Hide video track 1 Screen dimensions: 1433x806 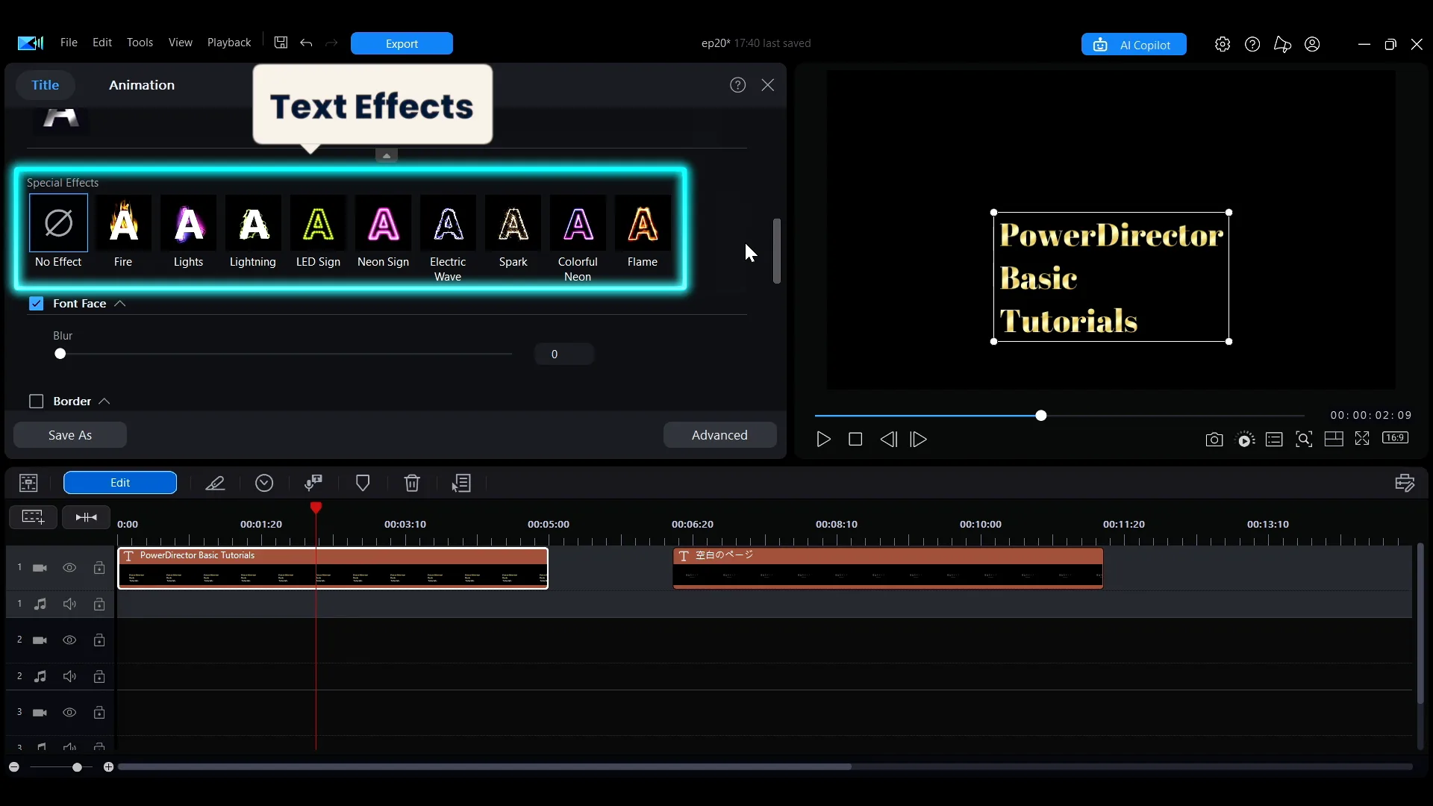coord(69,568)
